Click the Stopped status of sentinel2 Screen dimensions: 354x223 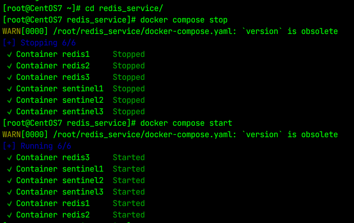click(x=129, y=100)
